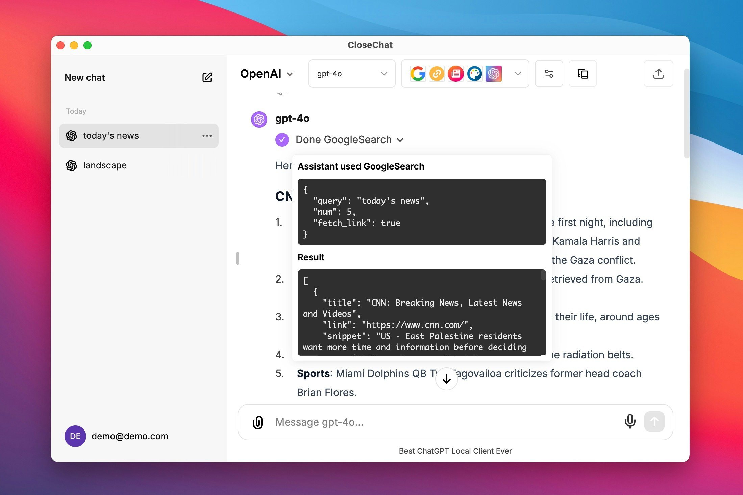Open the chat settings sliders icon
This screenshot has width=743, height=495.
[549, 74]
